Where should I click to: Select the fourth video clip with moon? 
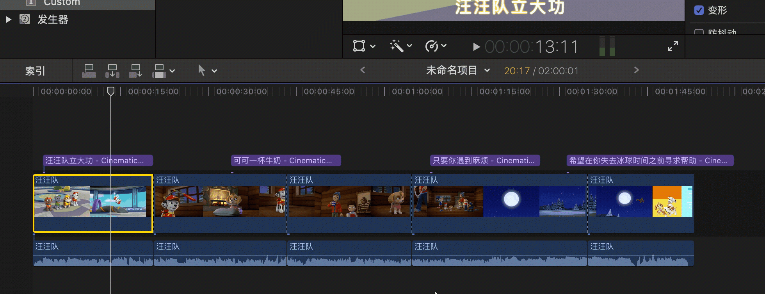[x=500, y=203]
